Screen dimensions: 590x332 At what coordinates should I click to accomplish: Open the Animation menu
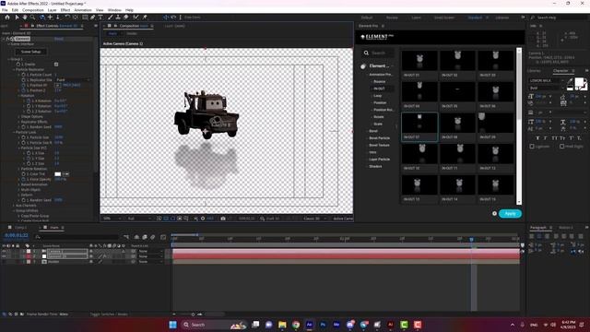(x=83, y=10)
